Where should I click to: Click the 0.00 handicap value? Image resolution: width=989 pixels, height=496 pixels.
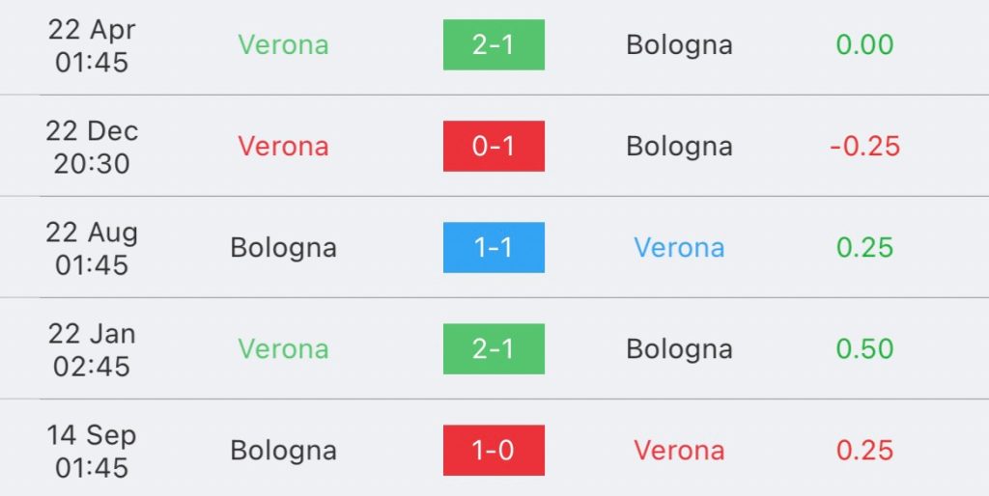(864, 44)
